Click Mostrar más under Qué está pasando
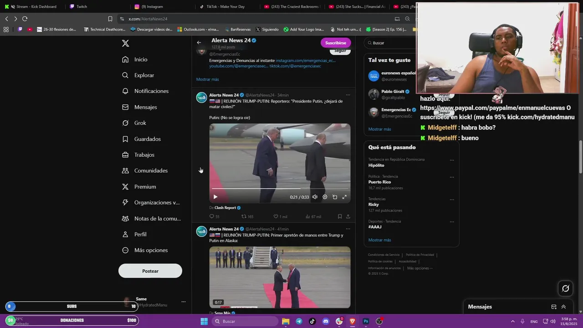The height and width of the screenshot is (328, 583). tap(379, 240)
